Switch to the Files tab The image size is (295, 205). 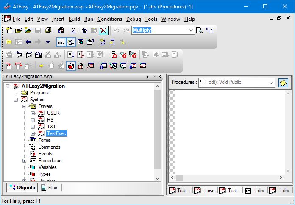pos(49,188)
